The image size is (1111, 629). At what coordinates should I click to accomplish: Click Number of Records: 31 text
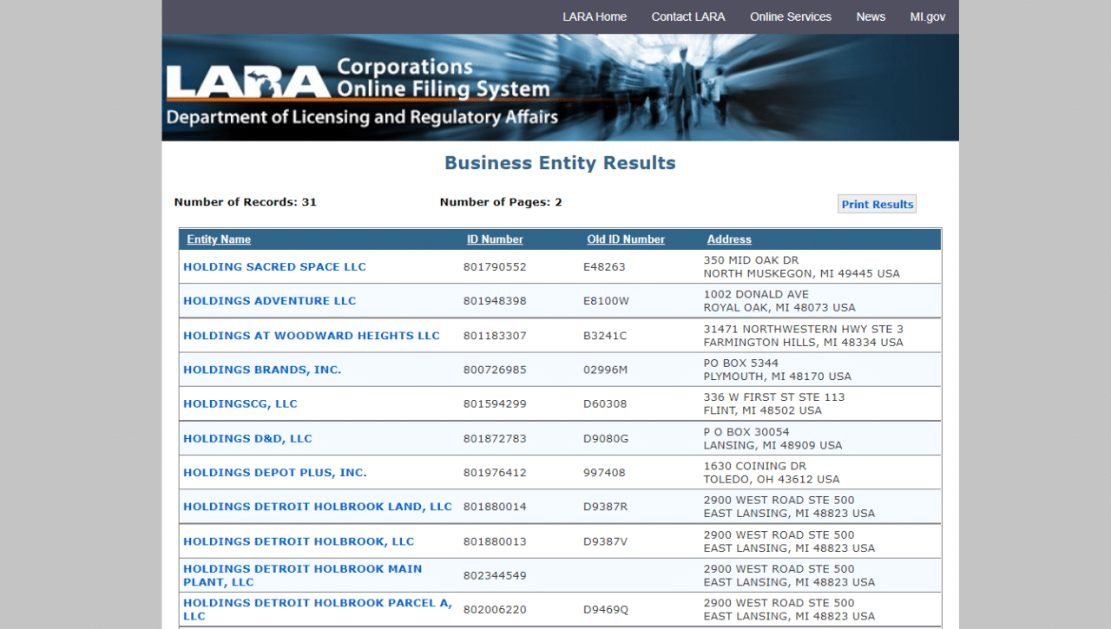pyautogui.click(x=246, y=202)
